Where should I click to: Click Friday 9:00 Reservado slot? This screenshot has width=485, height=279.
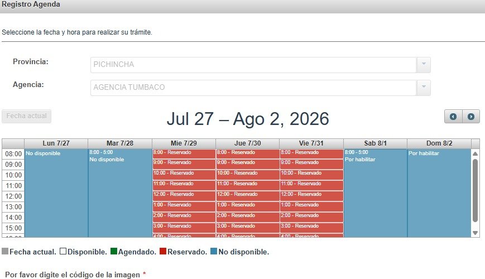point(311,164)
